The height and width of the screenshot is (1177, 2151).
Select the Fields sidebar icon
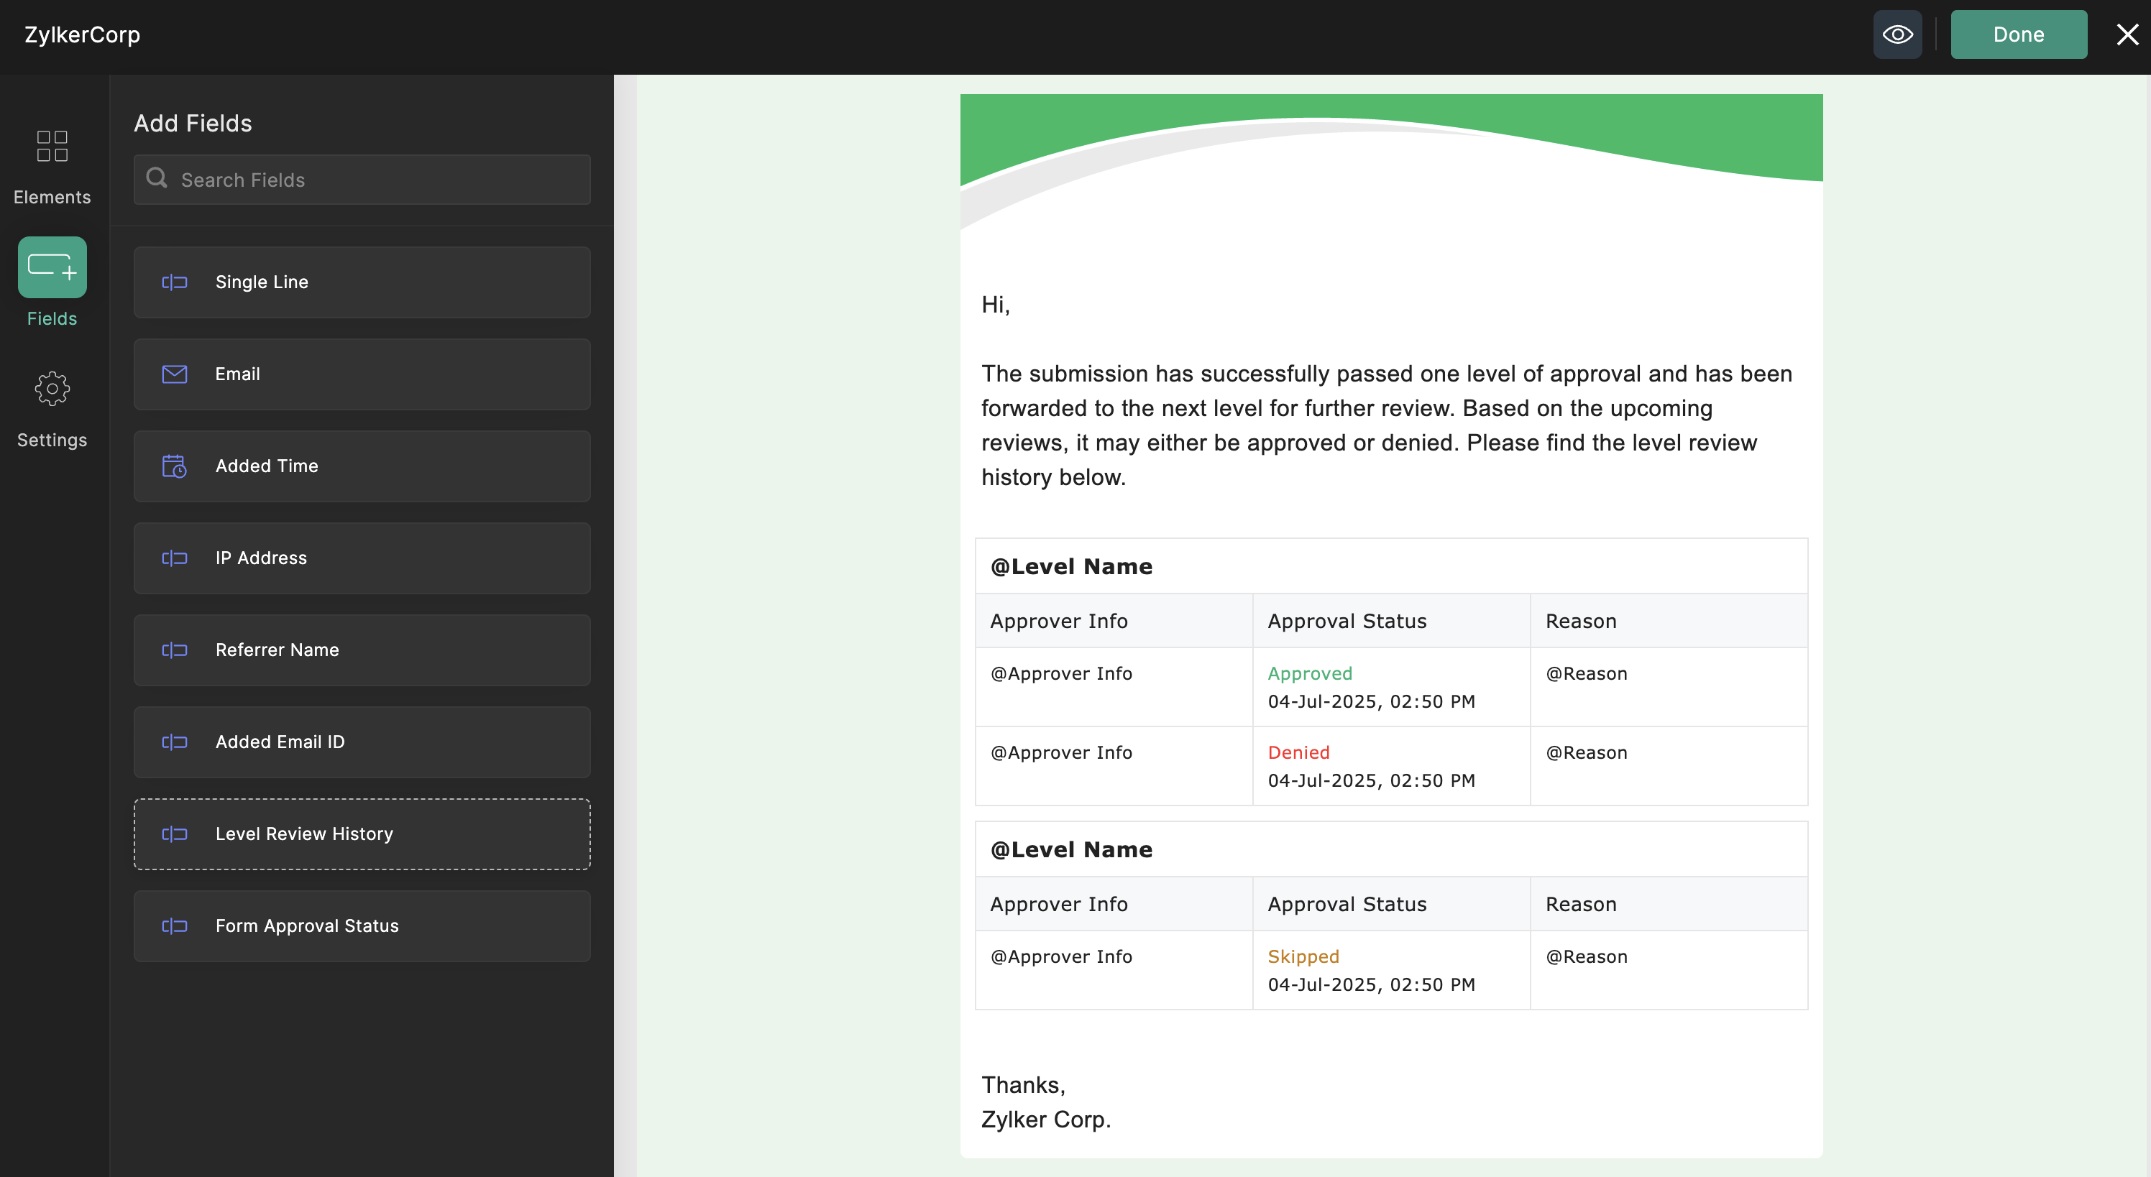(52, 267)
